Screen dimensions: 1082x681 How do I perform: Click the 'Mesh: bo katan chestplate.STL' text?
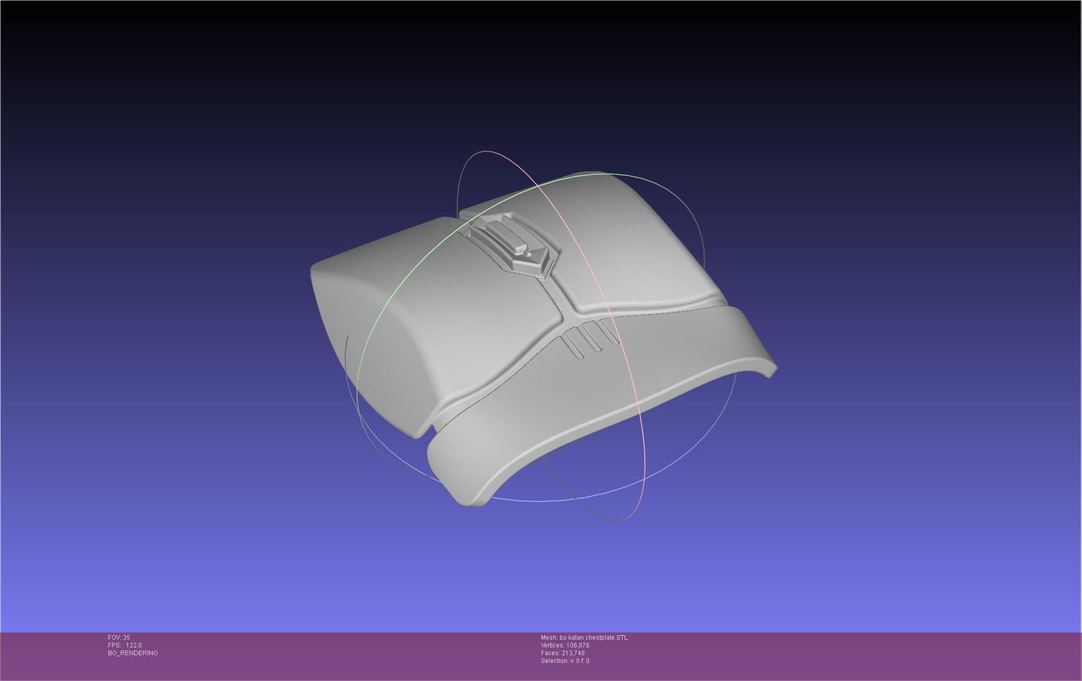click(x=584, y=638)
